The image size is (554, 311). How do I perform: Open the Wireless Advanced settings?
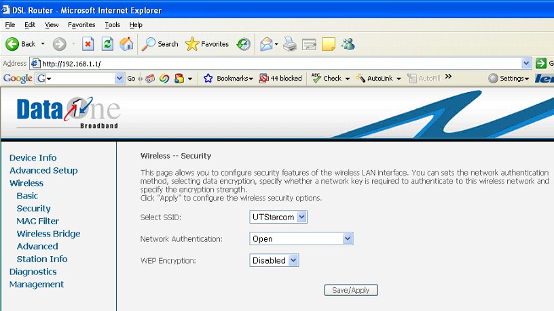(37, 247)
